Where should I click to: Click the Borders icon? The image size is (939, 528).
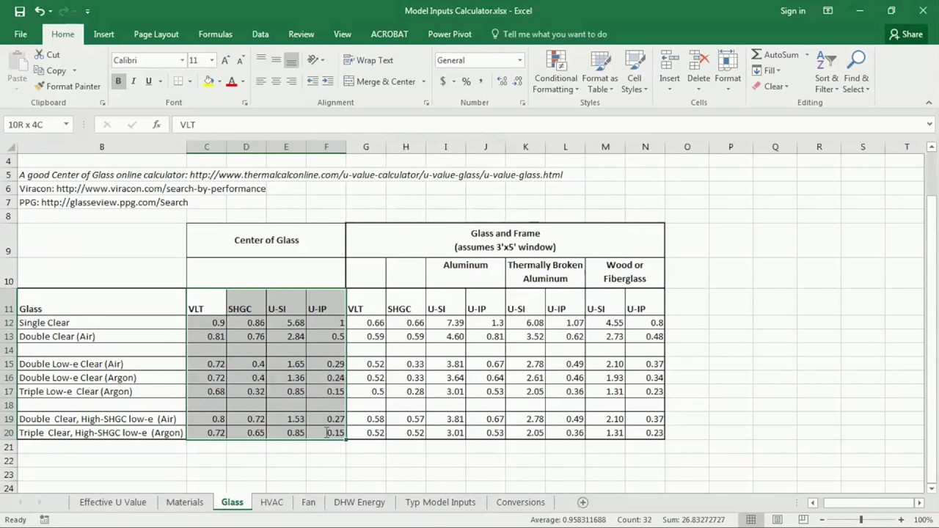click(x=178, y=81)
